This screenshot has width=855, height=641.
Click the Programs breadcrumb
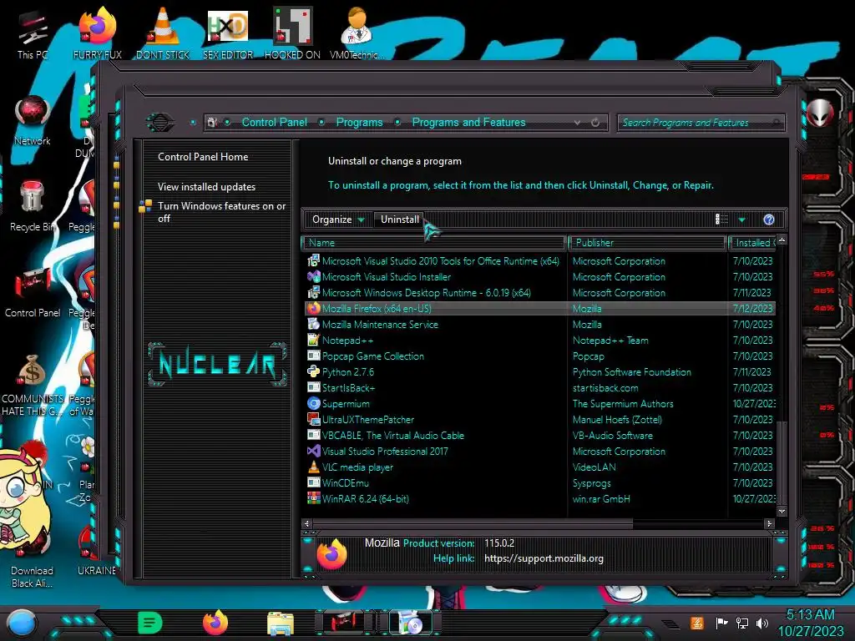point(359,122)
